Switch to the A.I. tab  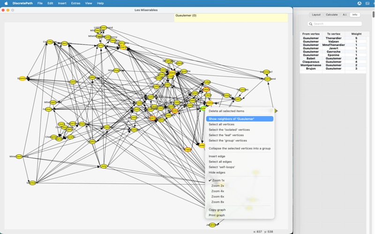(345, 15)
